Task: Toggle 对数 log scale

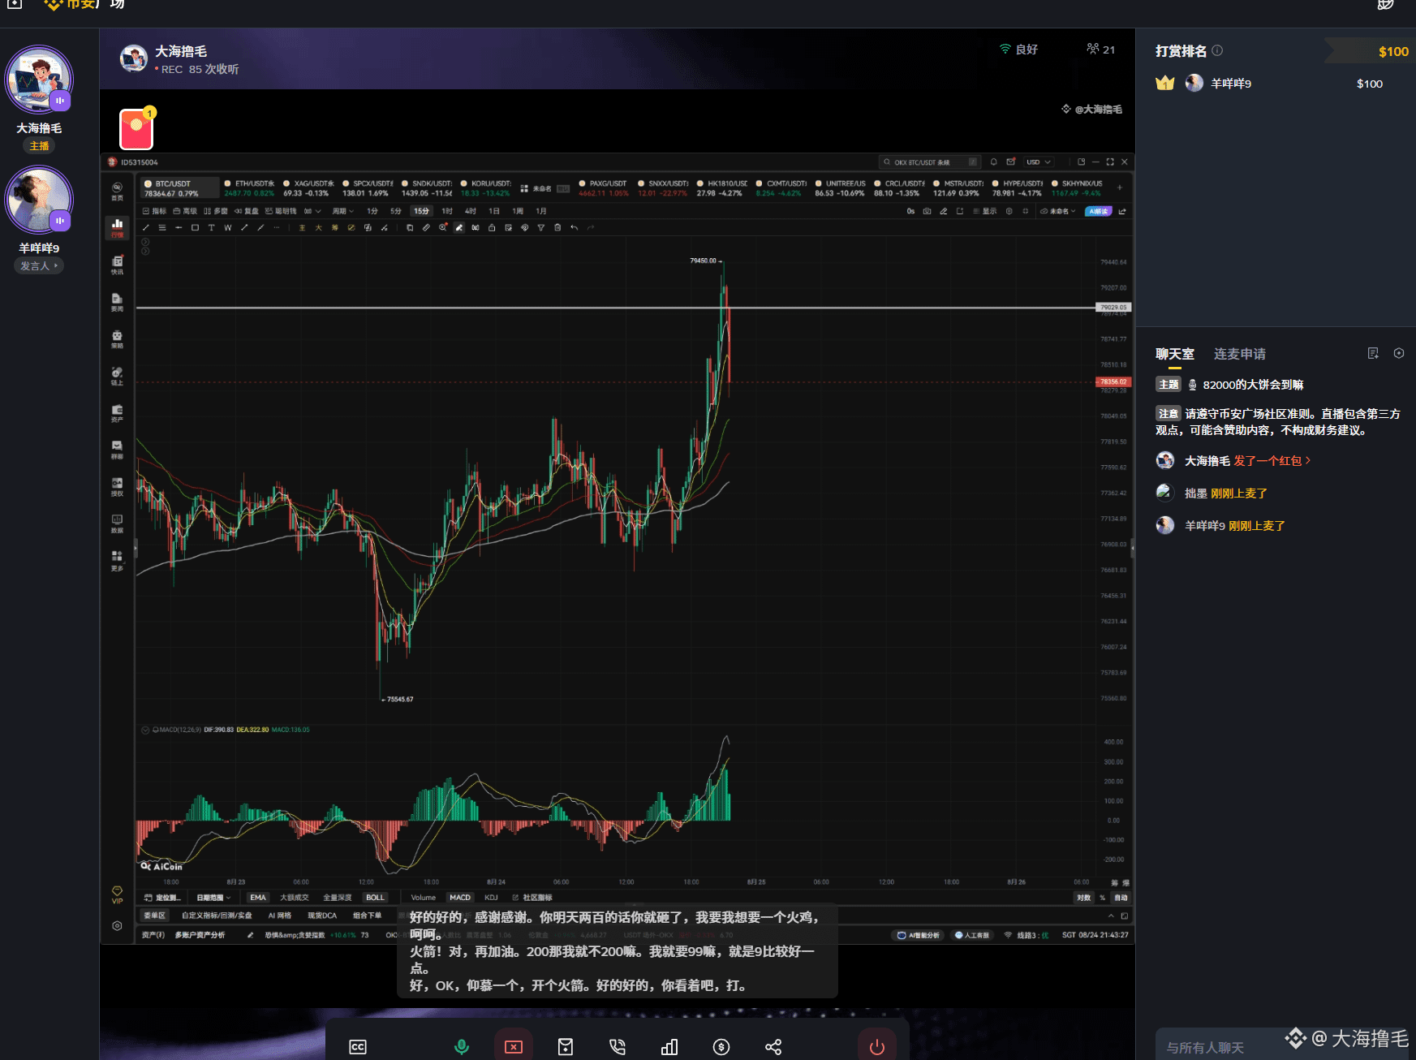Action: pyautogui.click(x=1084, y=898)
